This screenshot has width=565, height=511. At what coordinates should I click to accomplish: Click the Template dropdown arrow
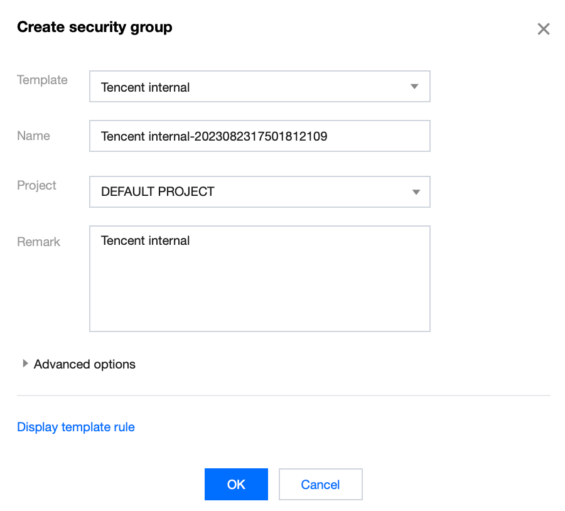[x=414, y=87]
